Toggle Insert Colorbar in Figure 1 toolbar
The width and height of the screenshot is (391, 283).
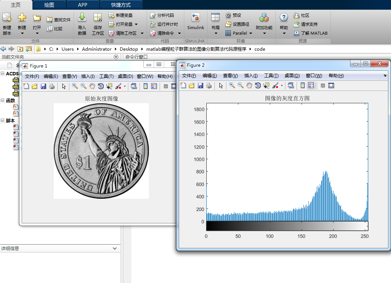(146, 86)
